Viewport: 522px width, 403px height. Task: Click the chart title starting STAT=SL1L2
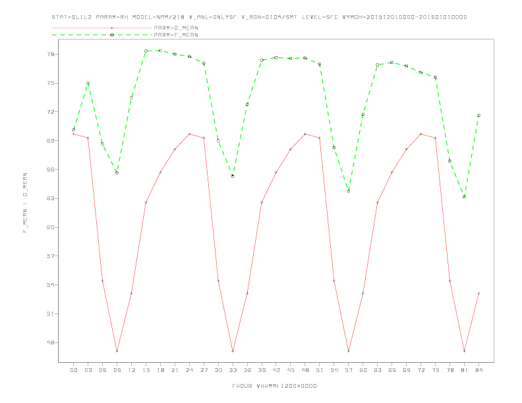259,17
